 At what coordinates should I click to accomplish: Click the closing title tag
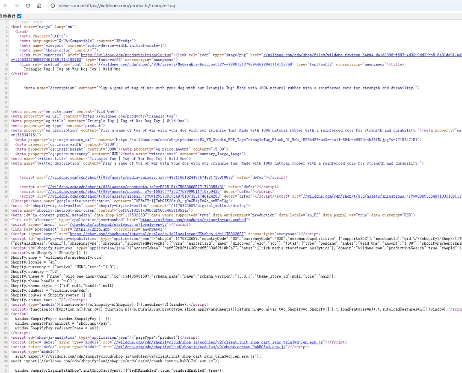click(x=19, y=74)
